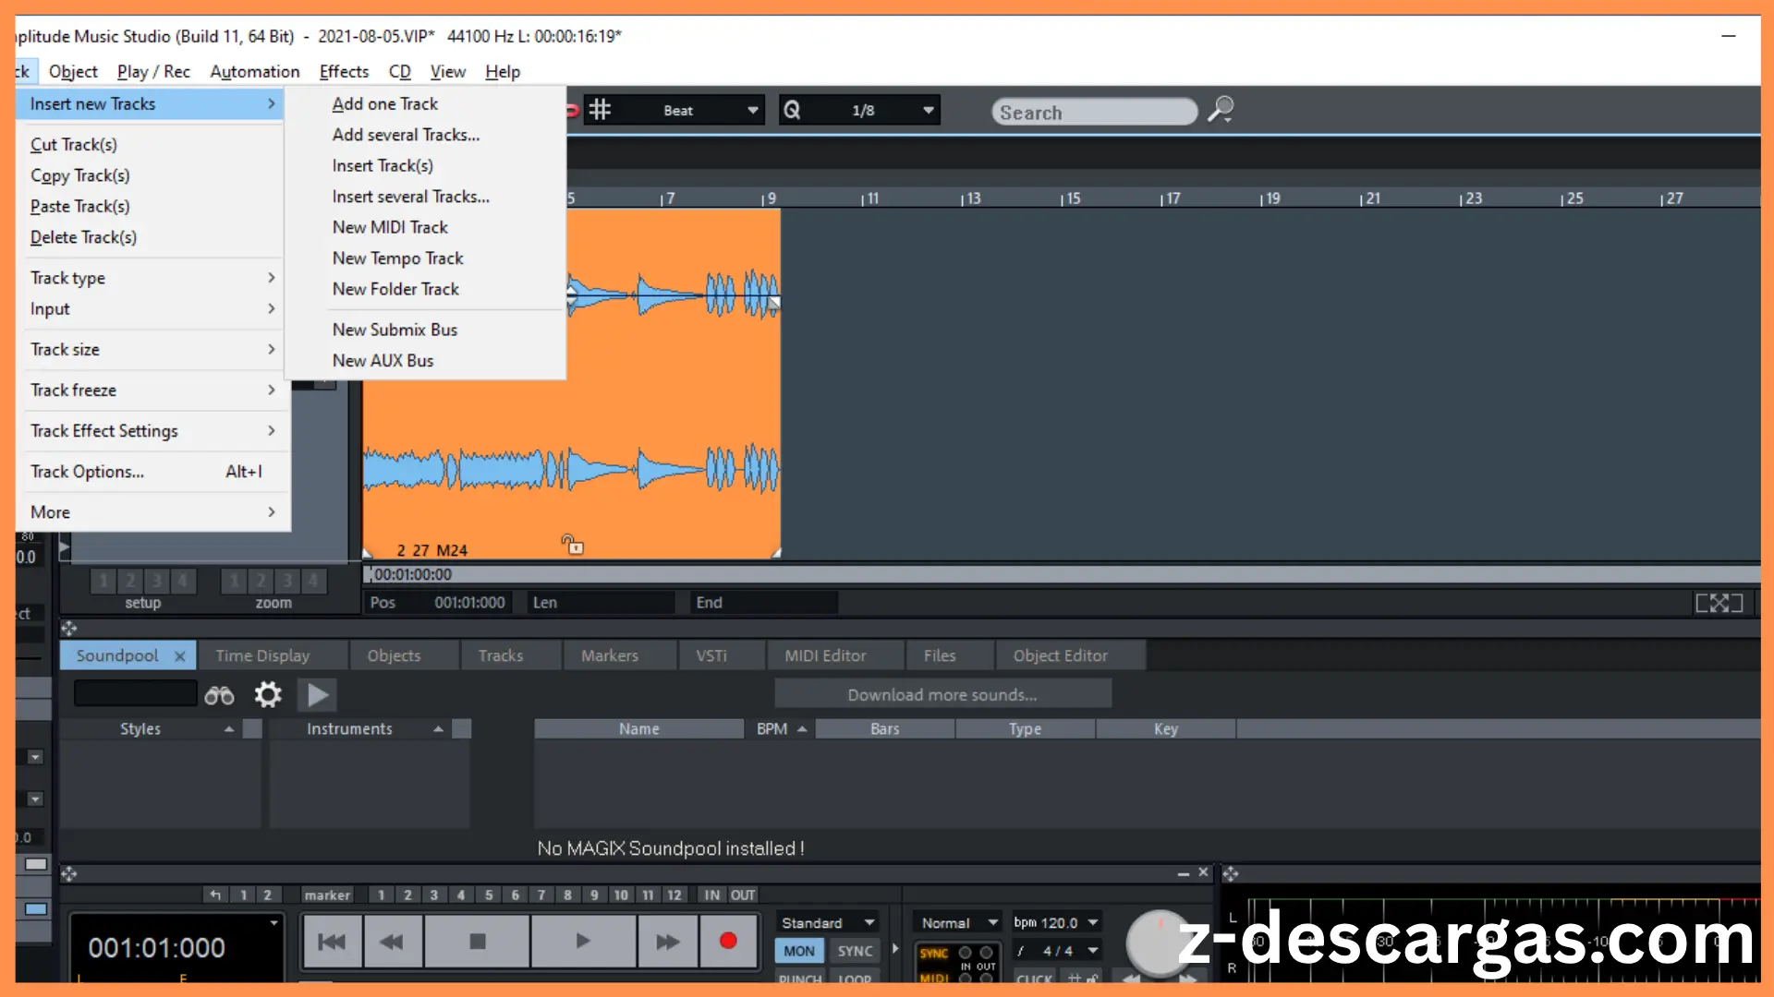This screenshot has width=1774, height=997.
Task: Toggle the OUT marker button
Action: [743, 895]
